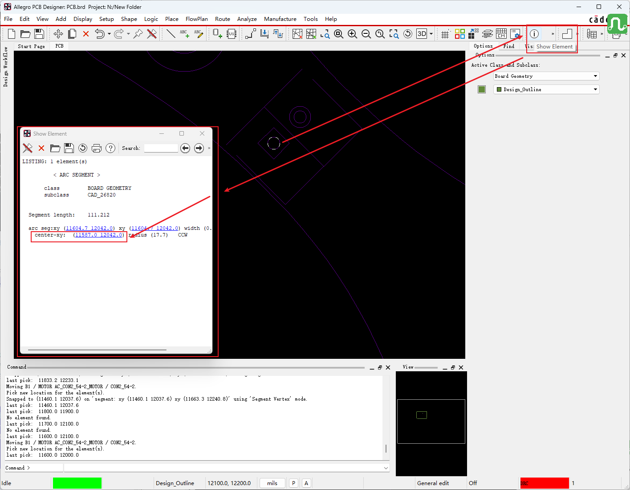Screen dimensions: 630x490
Task: Open the 3D view dropdown arrow
Action: [431, 34]
